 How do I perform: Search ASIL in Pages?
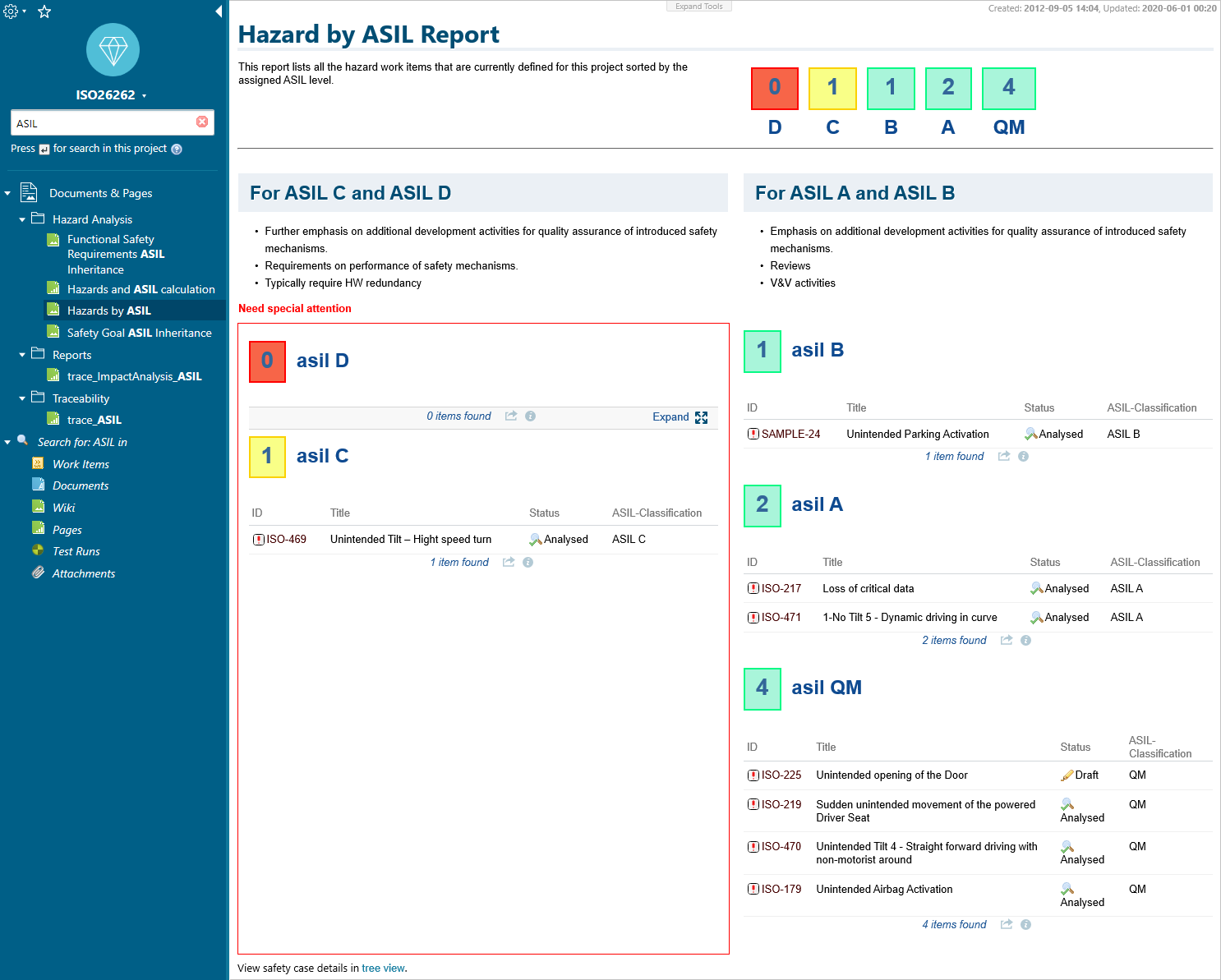pyautogui.click(x=67, y=530)
